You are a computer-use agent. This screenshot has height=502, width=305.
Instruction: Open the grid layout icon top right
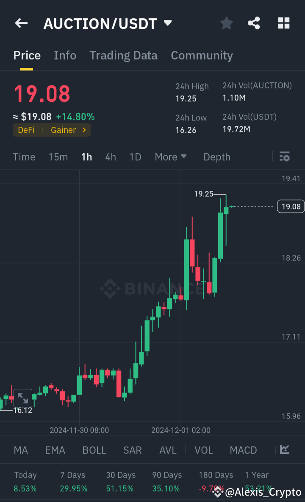point(283,23)
